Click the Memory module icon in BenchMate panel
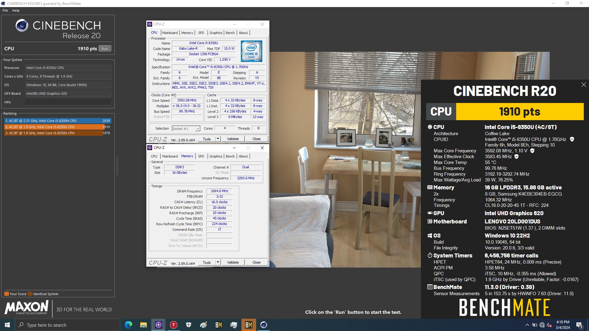The width and height of the screenshot is (589, 331). (x=430, y=187)
